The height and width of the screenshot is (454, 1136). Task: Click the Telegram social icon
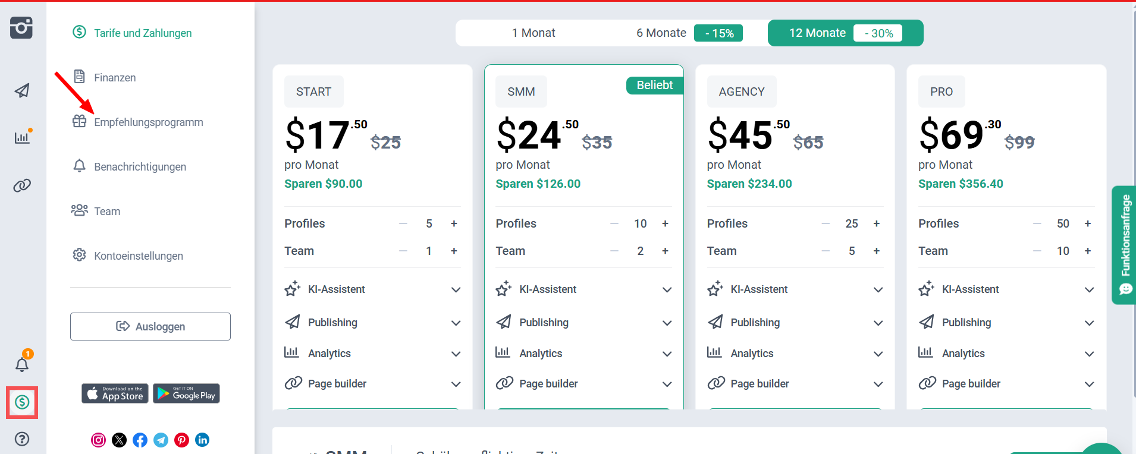pyautogui.click(x=161, y=440)
